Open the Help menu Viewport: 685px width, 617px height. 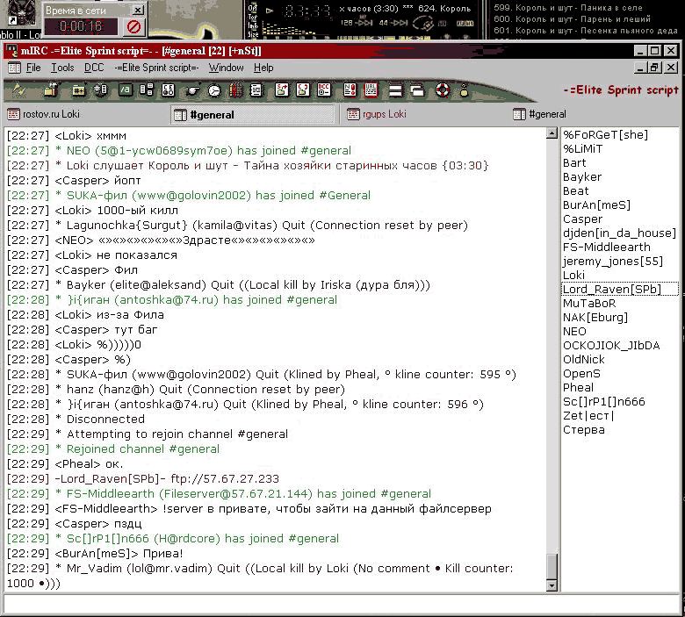click(x=263, y=68)
